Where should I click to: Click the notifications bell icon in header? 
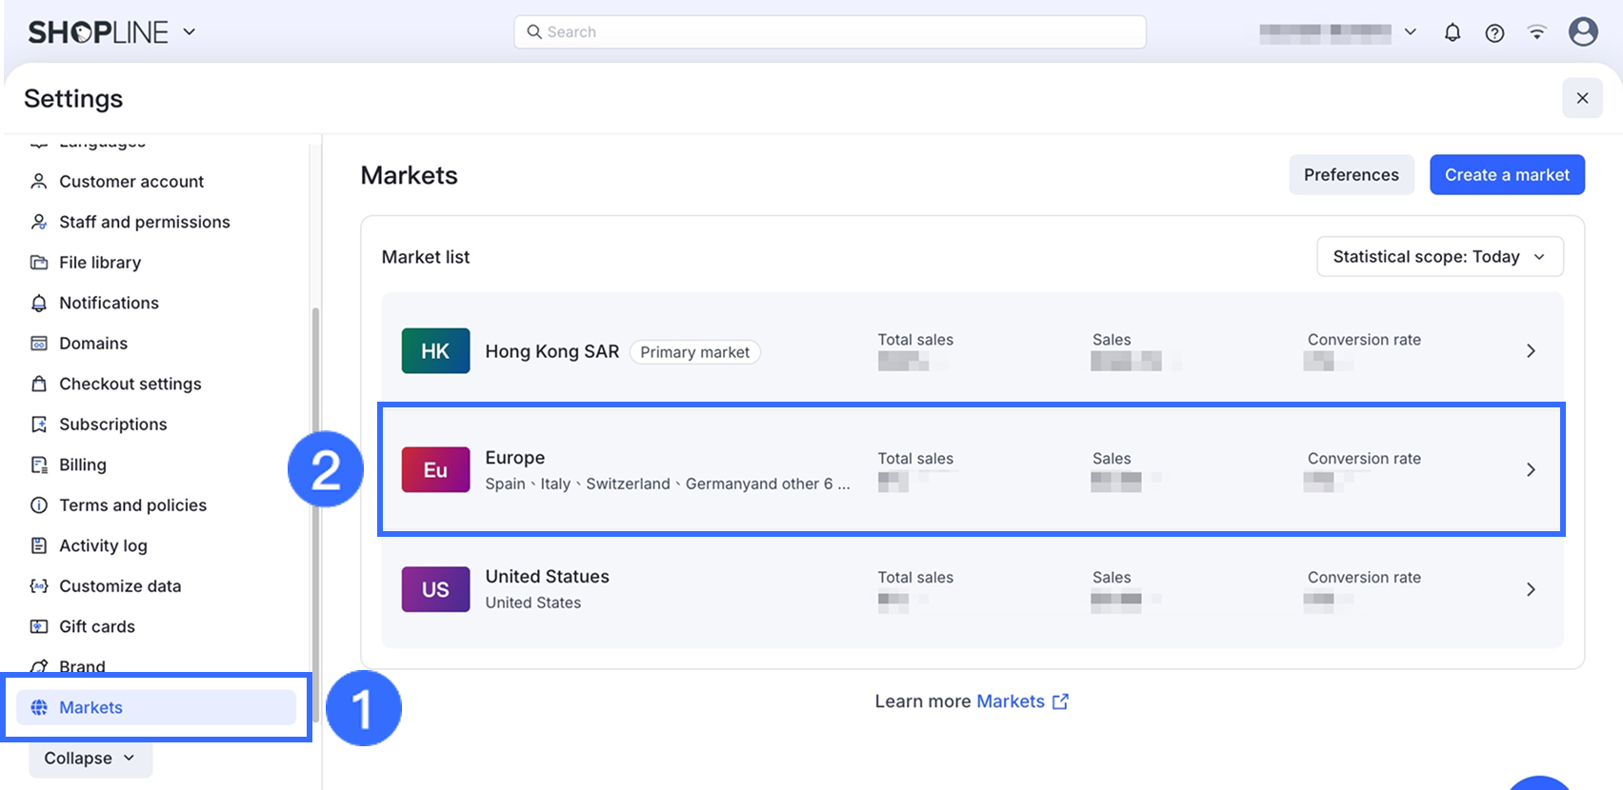tap(1452, 32)
